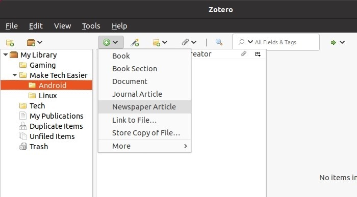Open search mode dropdown in search box

[250, 42]
